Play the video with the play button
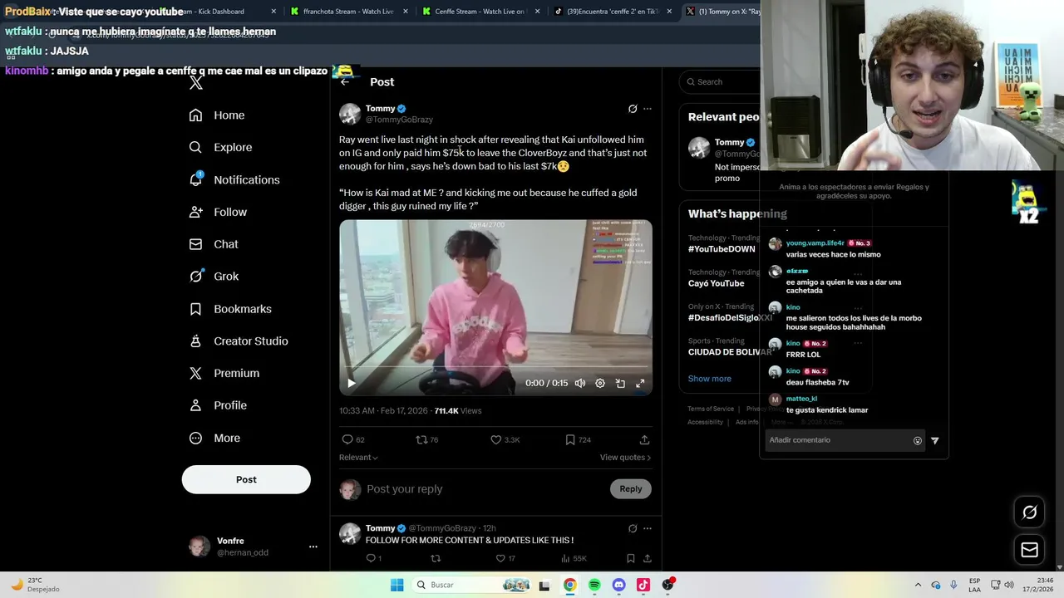 click(351, 383)
